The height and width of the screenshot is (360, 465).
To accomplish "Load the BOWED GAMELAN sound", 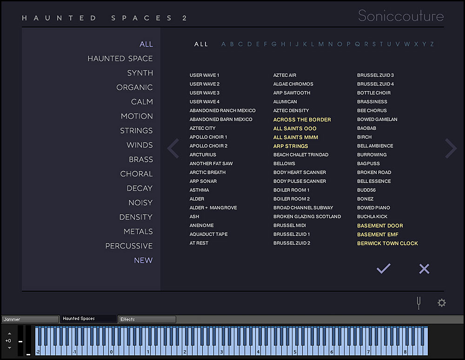I will click(377, 119).
